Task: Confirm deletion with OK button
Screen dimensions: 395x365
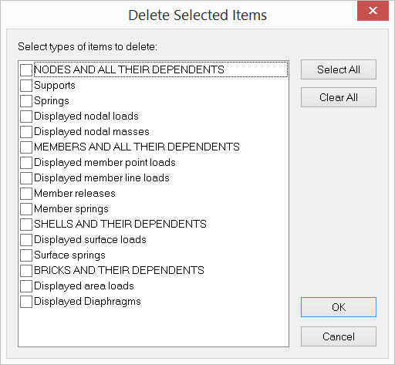Action: pos(339,307)
